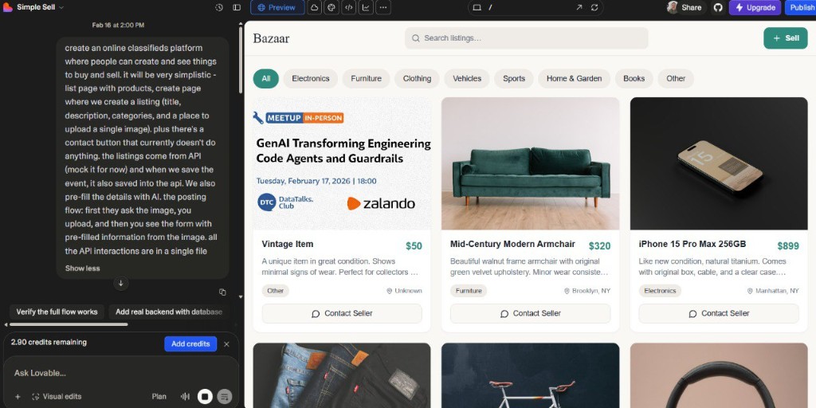Image resolution: width=816 pixels, height=408 pixels.
Task: Click the Add credits button
Action: point(190,344)
